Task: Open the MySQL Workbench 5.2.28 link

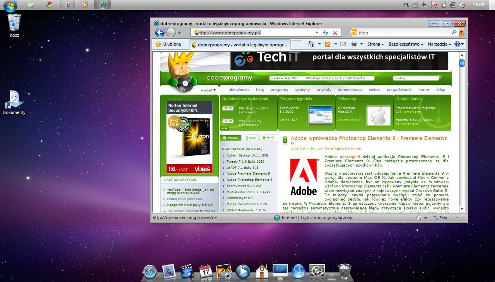Action: tap(247, 204)
